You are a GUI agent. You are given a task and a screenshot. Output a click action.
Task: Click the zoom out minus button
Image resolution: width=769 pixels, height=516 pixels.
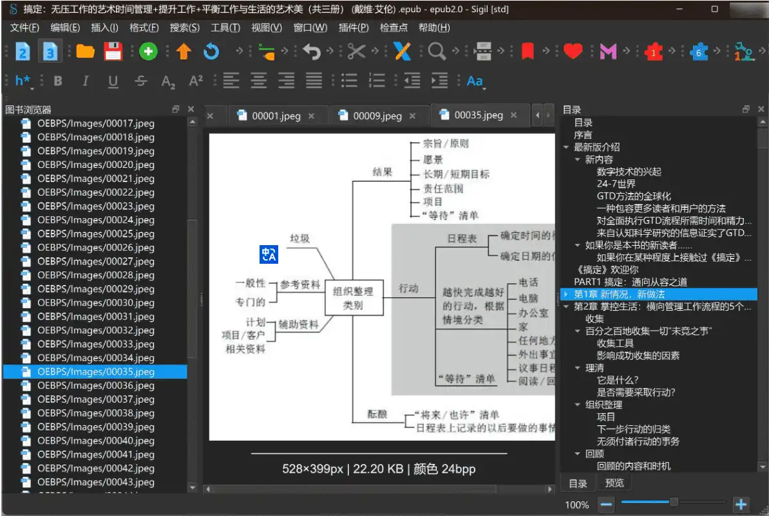[606, 504]
